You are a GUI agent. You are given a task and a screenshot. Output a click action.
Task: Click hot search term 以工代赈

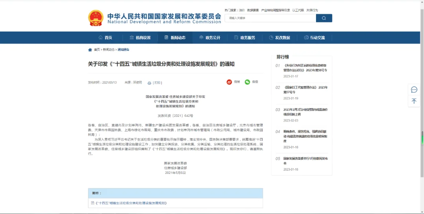click(298, 10)
